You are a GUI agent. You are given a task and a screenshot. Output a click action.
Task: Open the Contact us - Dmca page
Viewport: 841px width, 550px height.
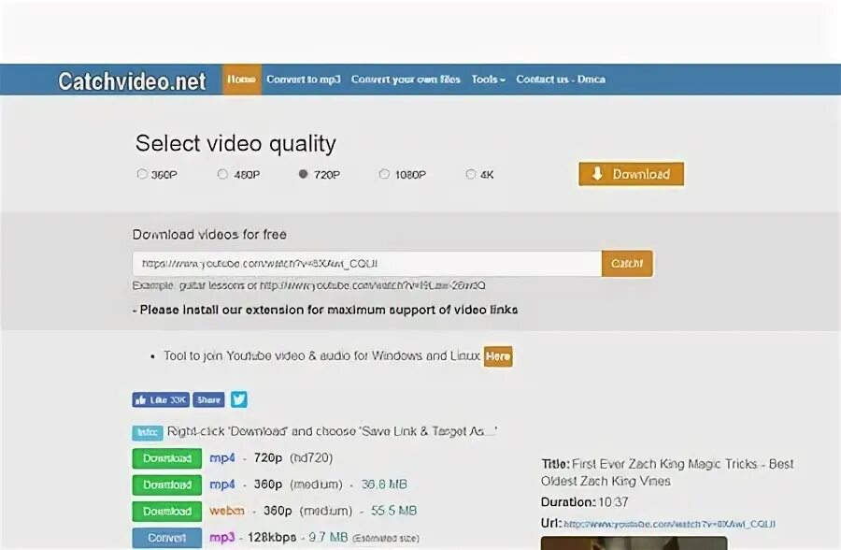click(x=559, y=80)
